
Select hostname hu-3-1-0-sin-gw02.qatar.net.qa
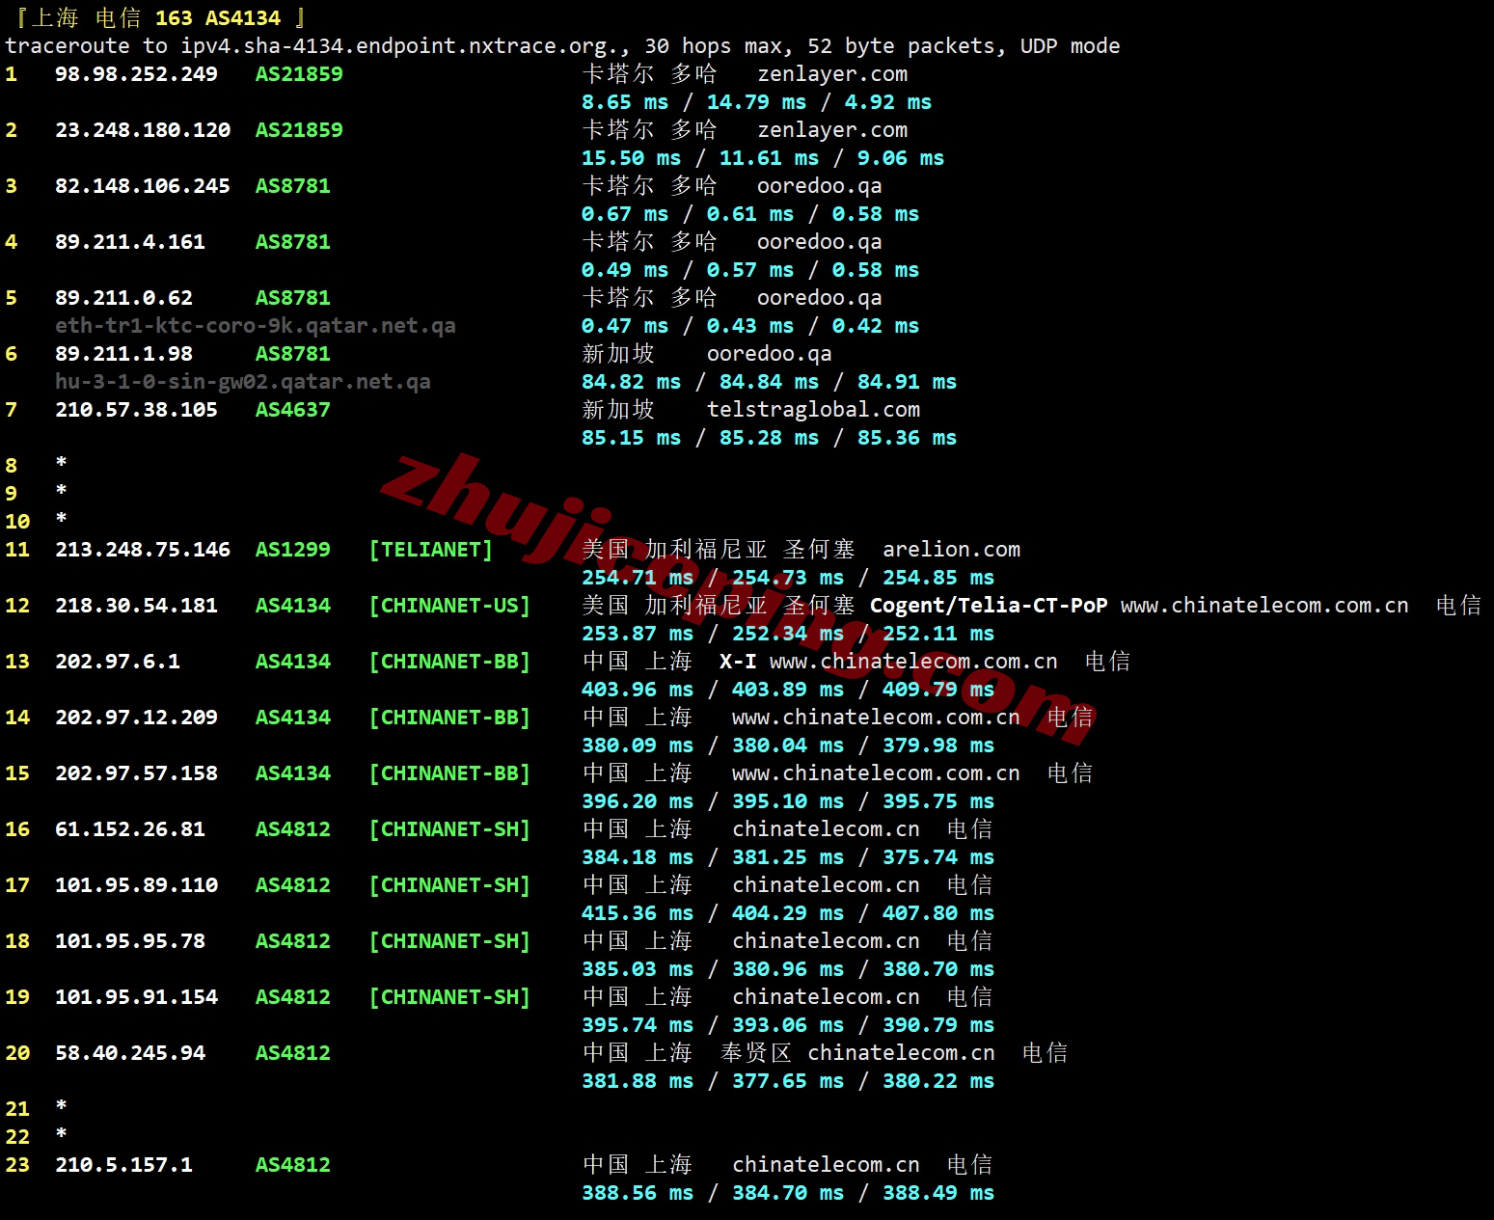243,382
